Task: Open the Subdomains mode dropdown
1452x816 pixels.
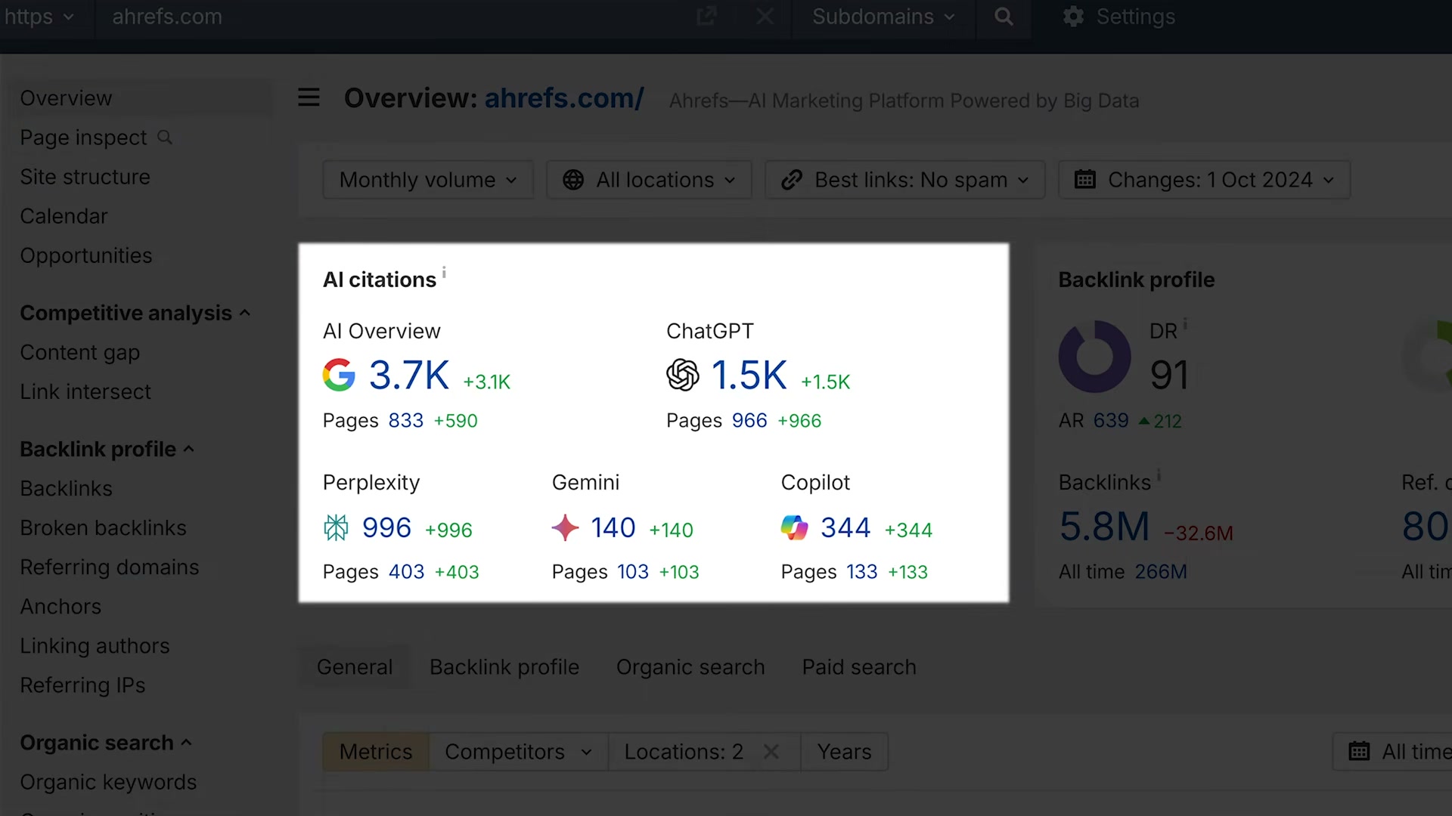Action: (x=883, y=17)
